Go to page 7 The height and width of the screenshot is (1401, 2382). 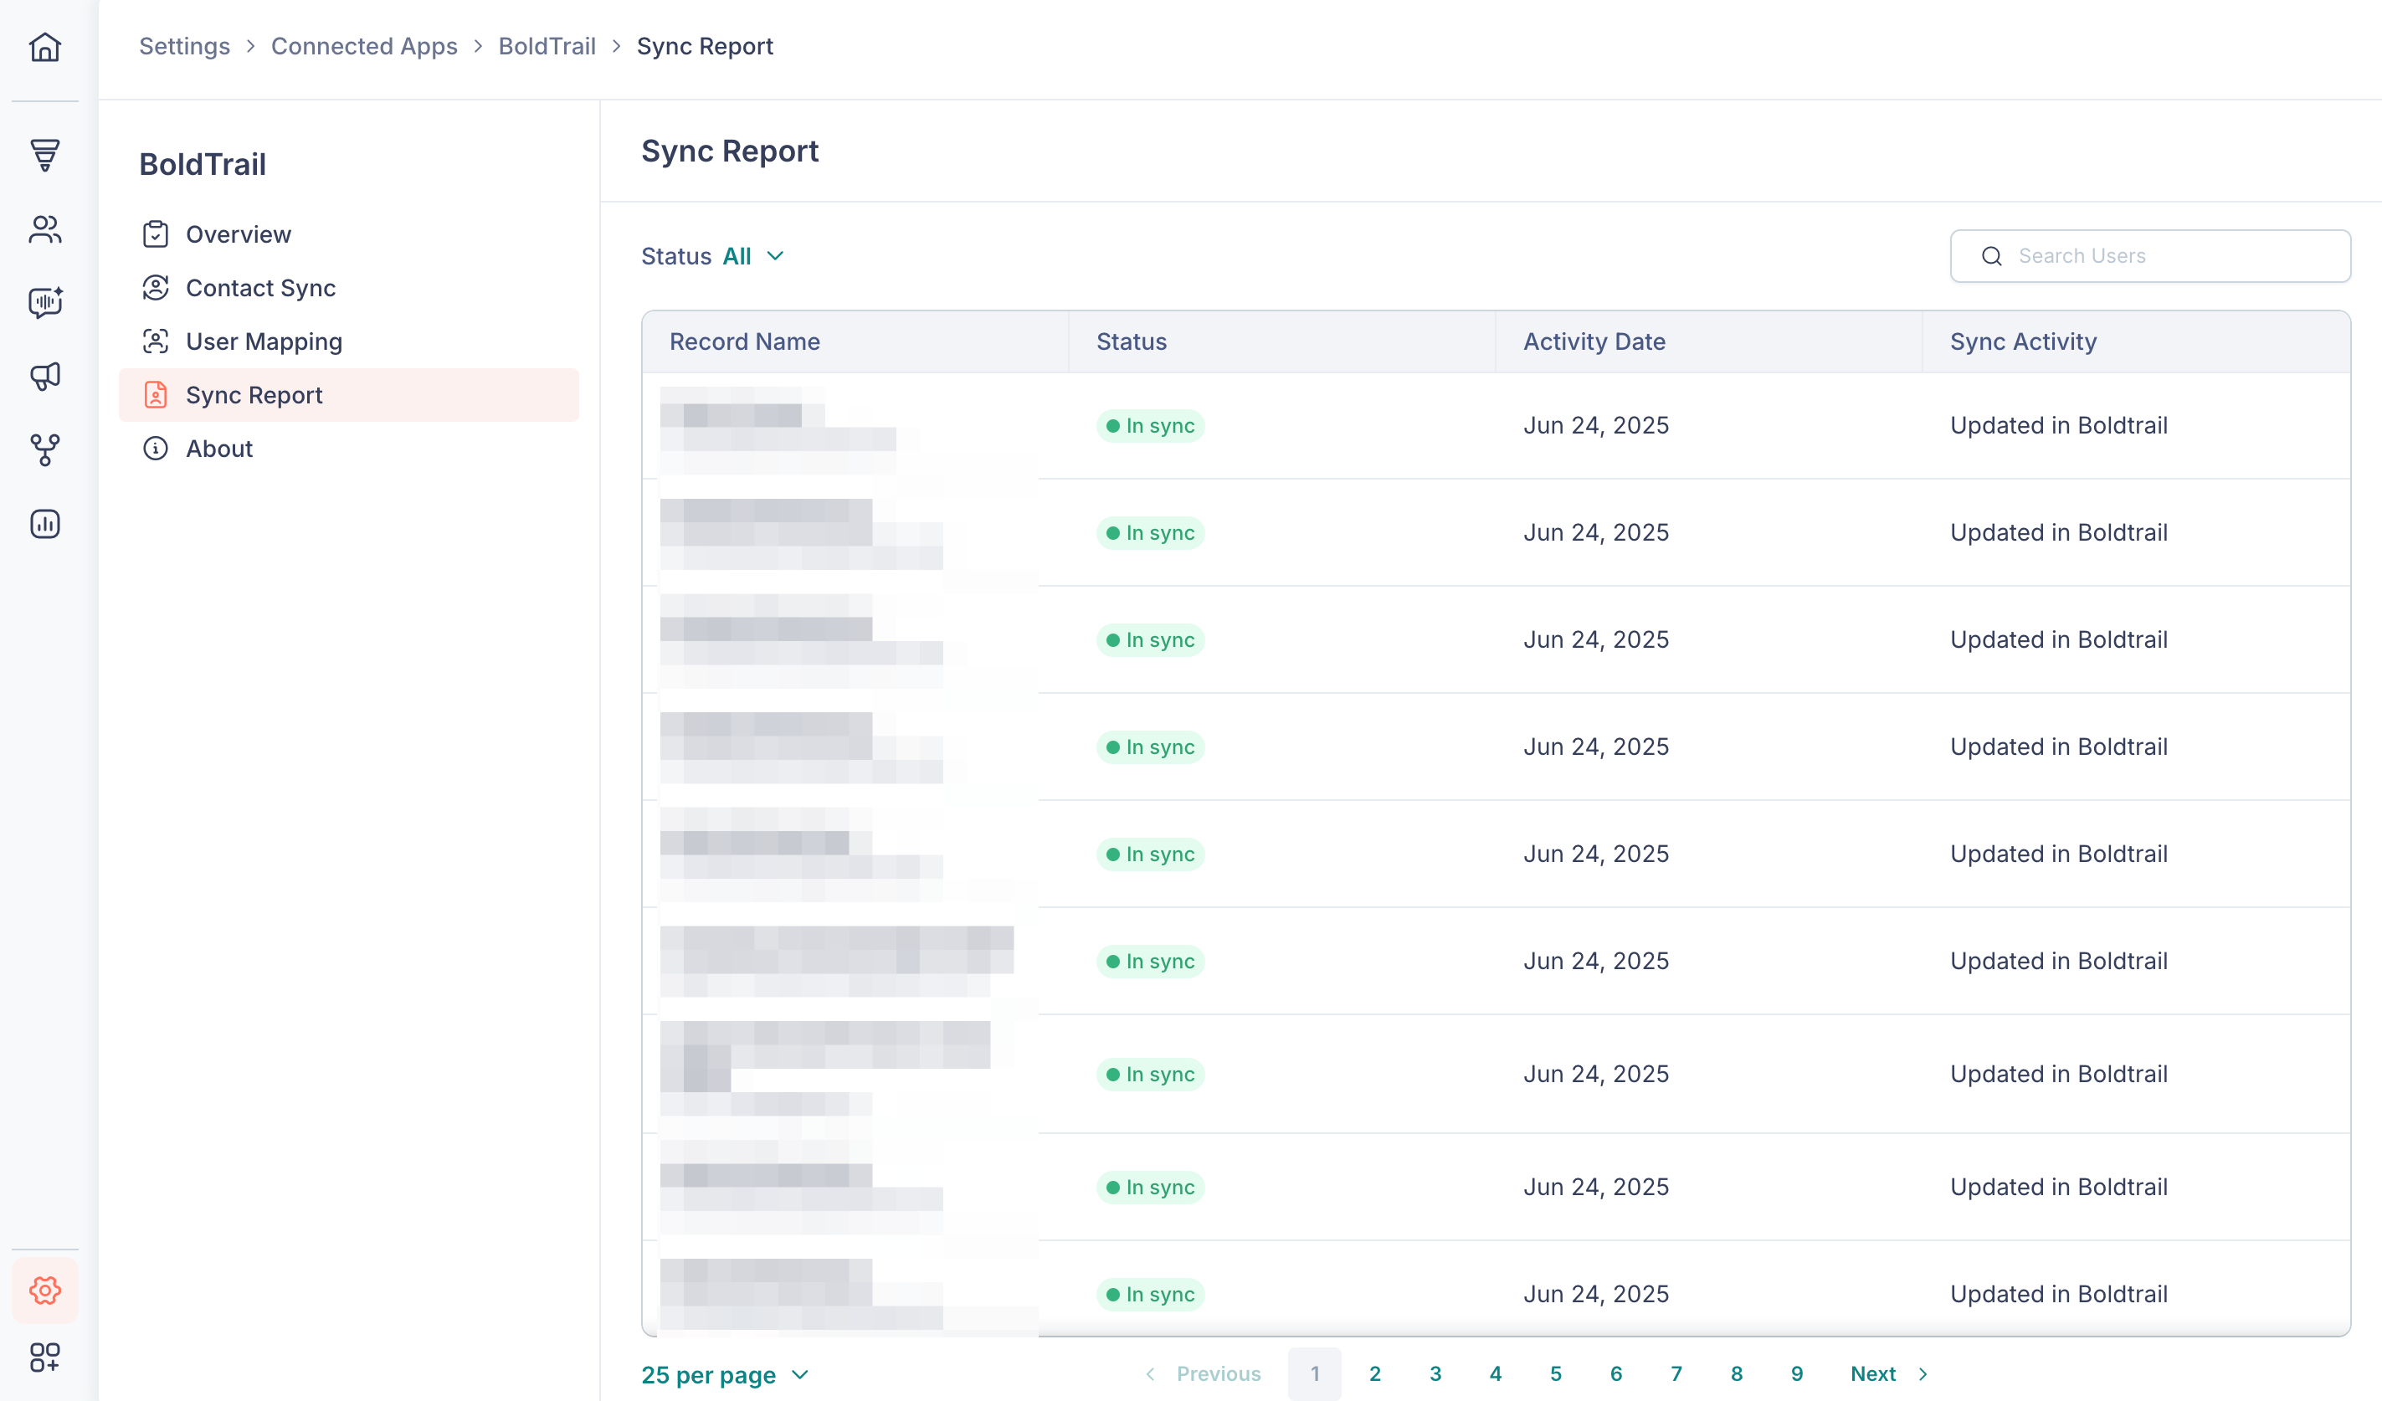pyautogui.click(x=1676, y=1373)
